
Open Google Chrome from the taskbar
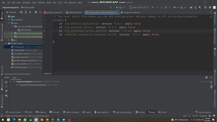[42, 120]
